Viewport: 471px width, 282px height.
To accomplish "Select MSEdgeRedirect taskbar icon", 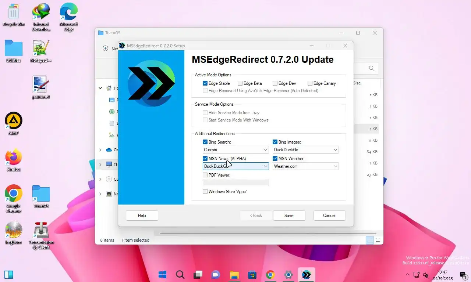I will (x=306, y=274).
